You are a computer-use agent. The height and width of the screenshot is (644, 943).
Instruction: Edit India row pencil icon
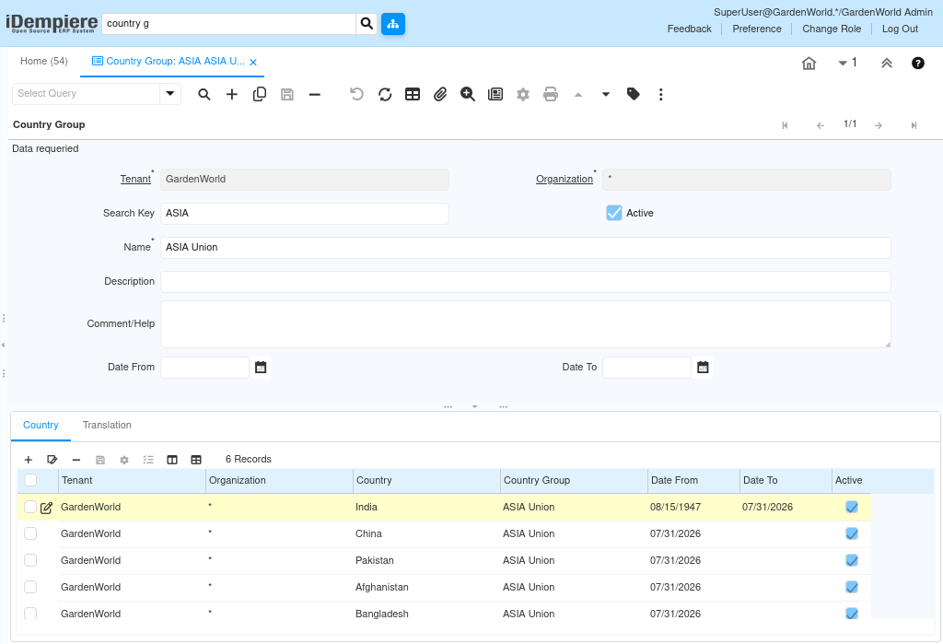pyautogui.click(x=46, y=508)
